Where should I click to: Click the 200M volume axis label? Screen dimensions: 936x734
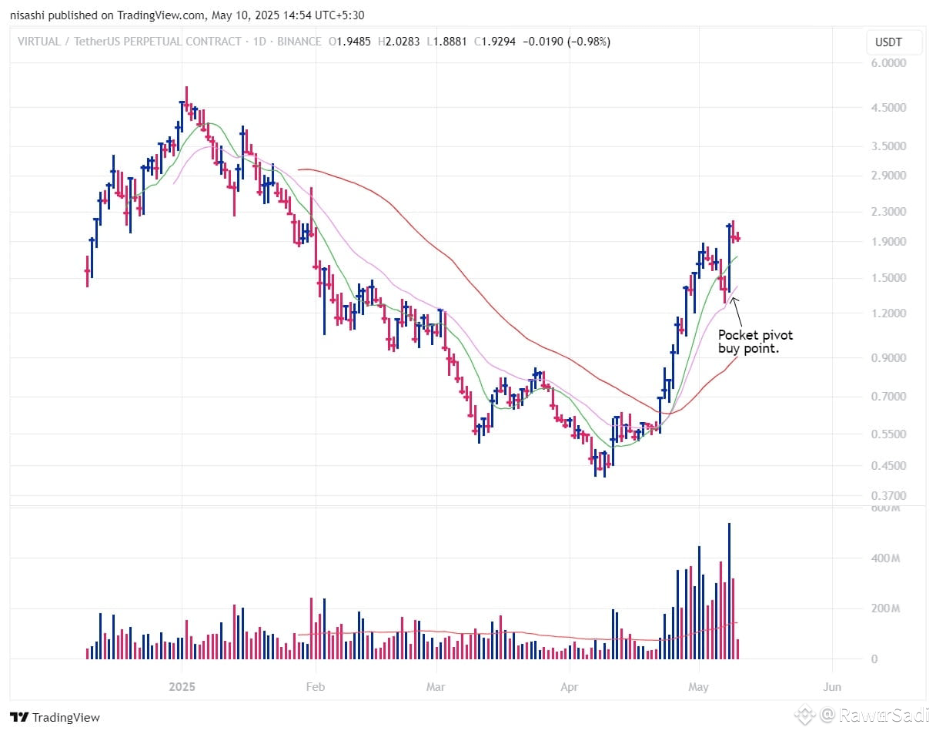coord(885,609)
